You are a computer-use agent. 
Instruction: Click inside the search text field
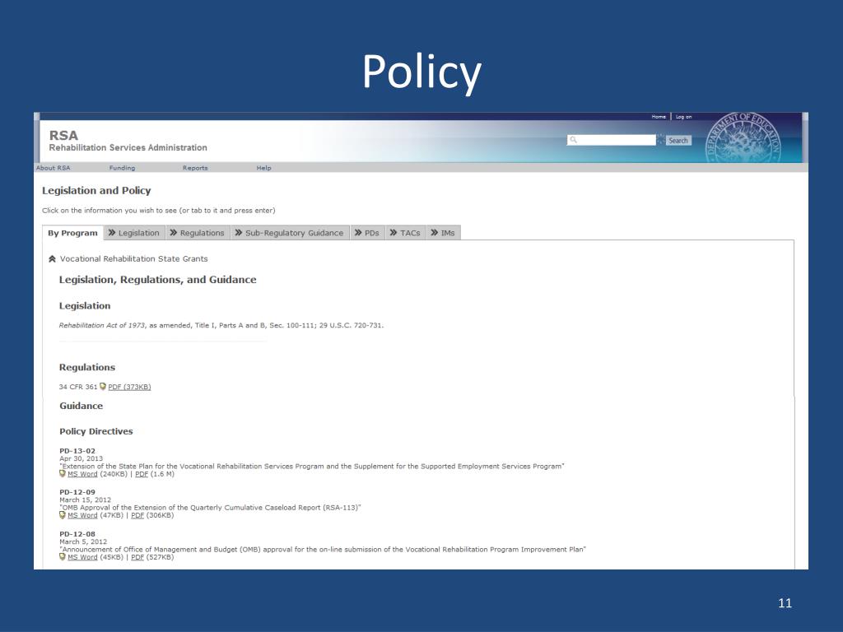point(612,140)
